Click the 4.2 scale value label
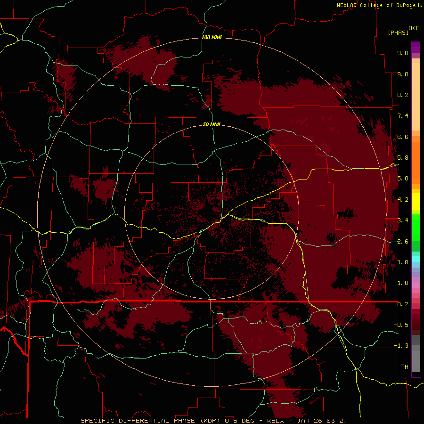 tap(403, 200)
